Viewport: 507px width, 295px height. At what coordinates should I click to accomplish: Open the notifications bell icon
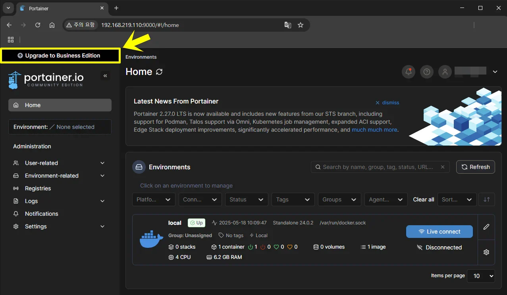pos(409,72)
